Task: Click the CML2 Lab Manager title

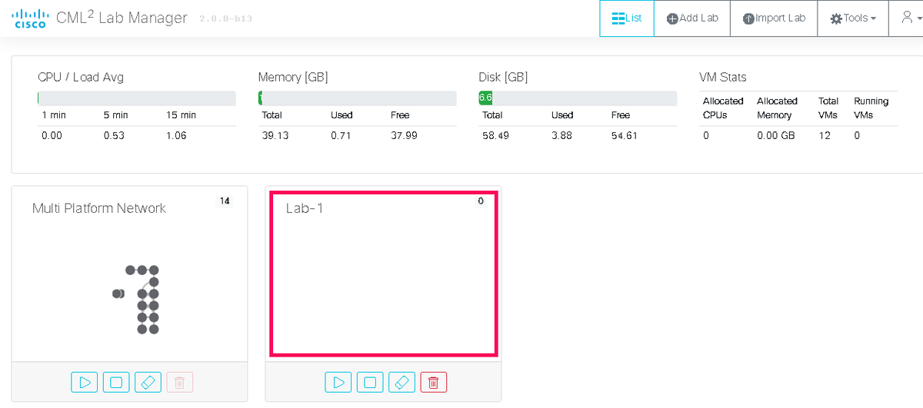Action: point(122,18)
